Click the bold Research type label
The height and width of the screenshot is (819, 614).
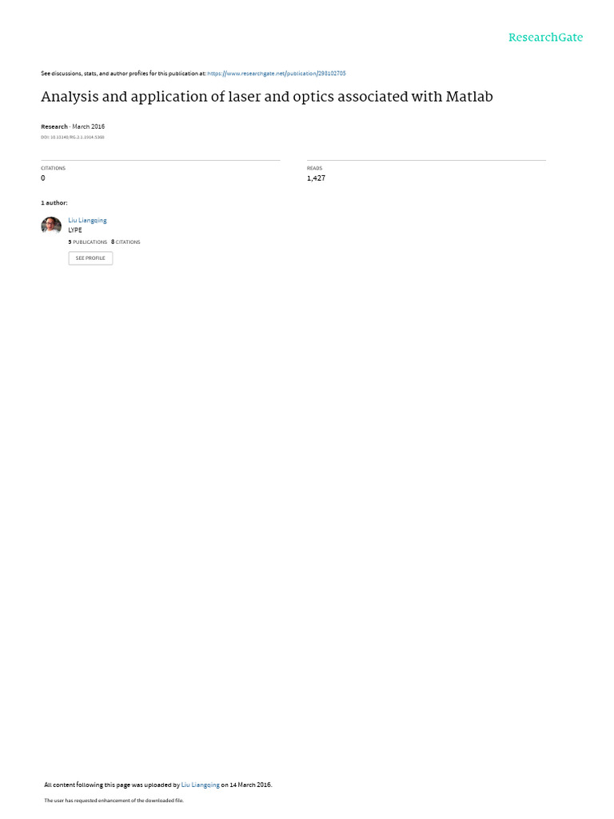click(x=54, y=126)
